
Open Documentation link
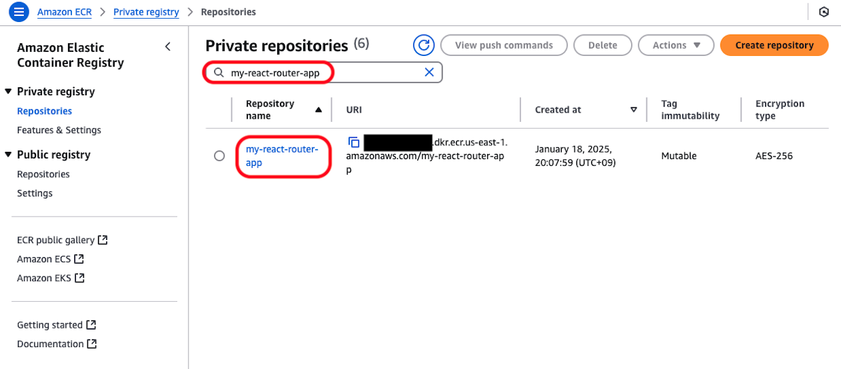(57, 344)
